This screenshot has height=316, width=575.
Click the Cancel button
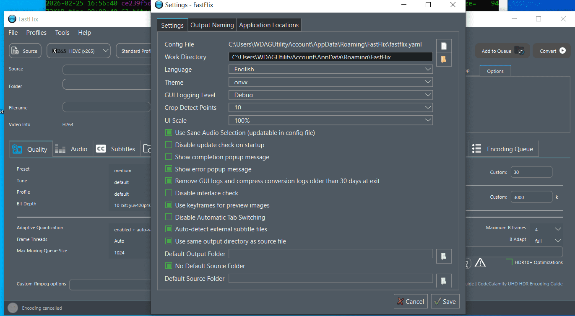pos(411,301)
